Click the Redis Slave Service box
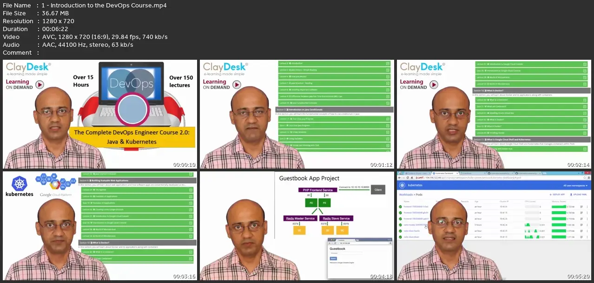The width and height of the screenshot is (594, 283). (336, 218)
